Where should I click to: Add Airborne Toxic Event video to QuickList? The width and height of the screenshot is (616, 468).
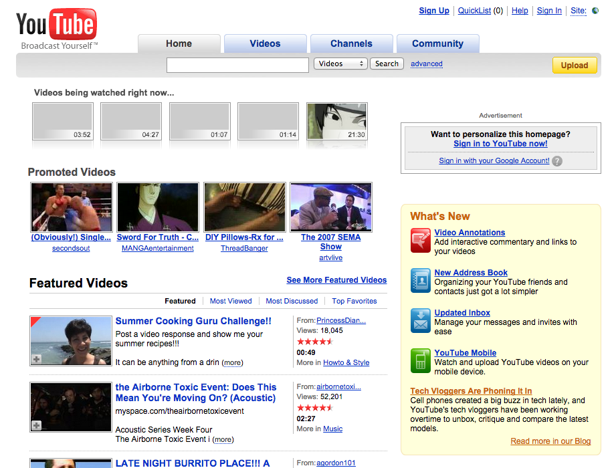(x=37, y=425)
